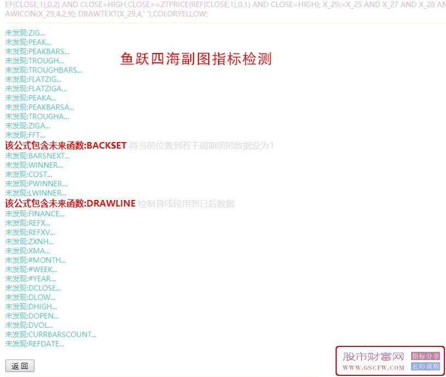This screenshot has width=446, height=377.
Task: Select the 未发现:PEAKBARS... line
Action: coord(37,52)
